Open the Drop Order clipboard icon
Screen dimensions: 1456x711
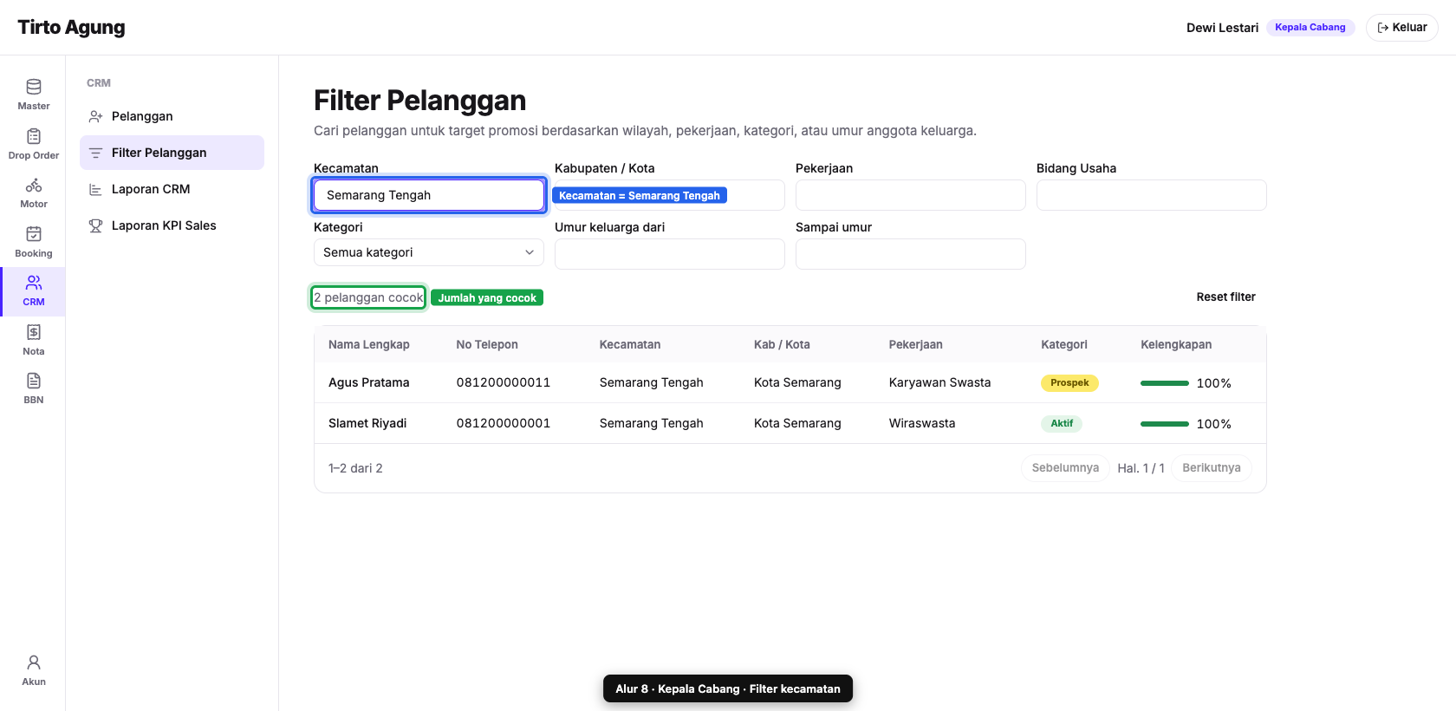click(34, 136)
